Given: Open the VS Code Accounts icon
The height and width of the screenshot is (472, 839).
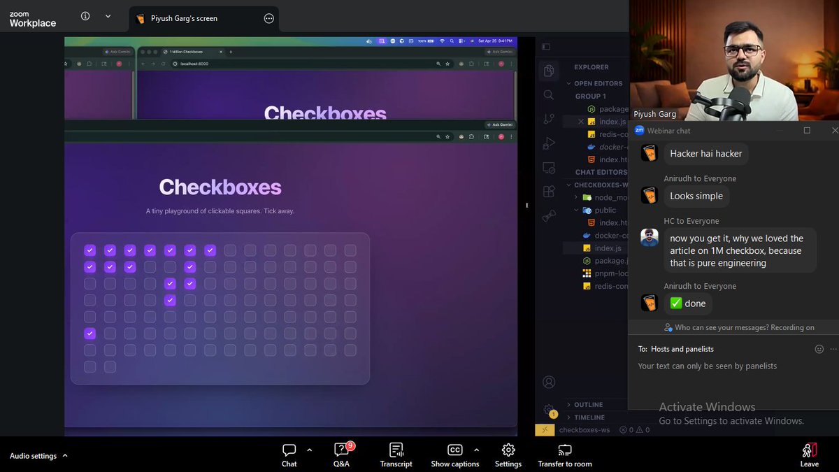Looking at the screenshot, I should click(x=548, y=382).
